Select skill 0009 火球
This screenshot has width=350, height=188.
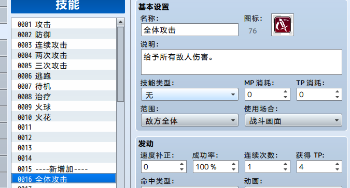(64, 106)
